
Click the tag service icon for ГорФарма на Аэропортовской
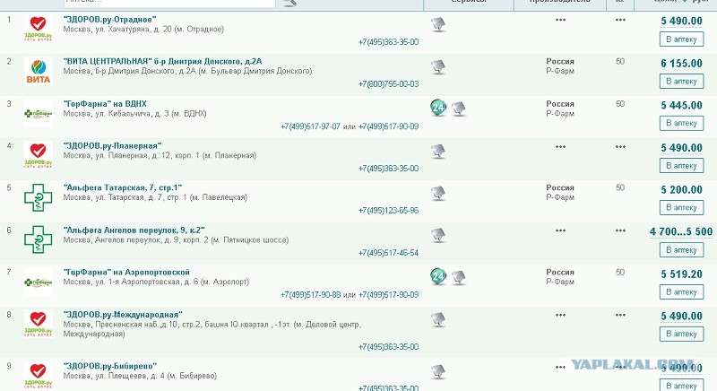[x=459, y=278]
